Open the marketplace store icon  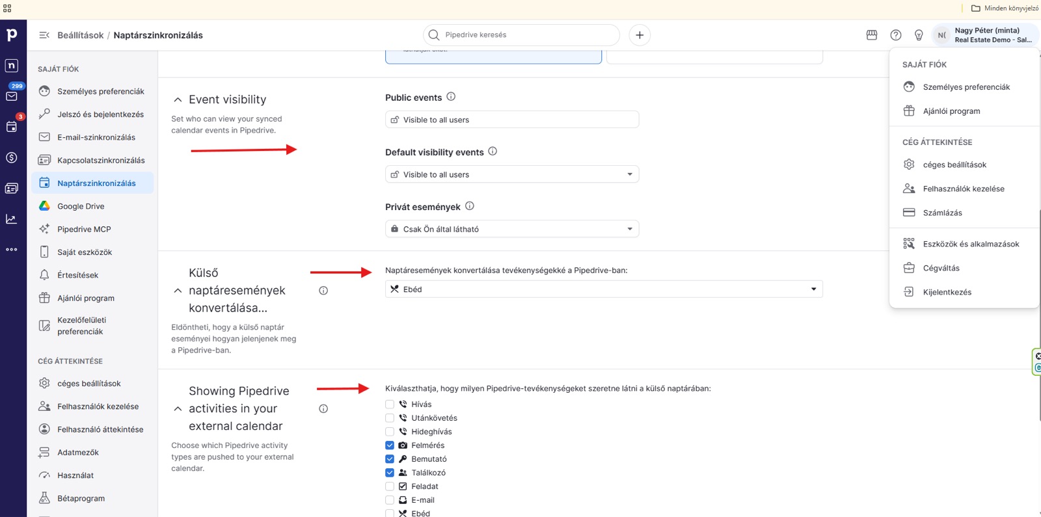[x=872, y=35]
